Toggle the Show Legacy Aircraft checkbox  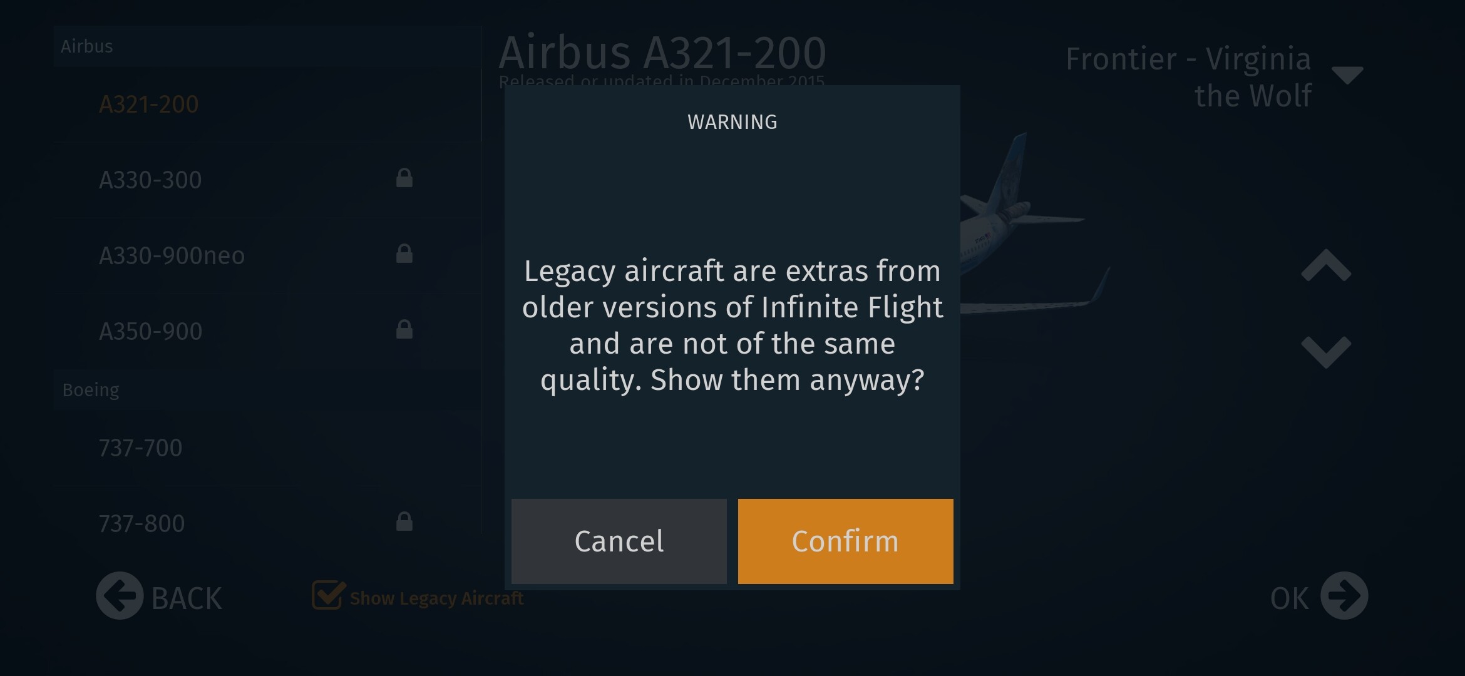tap(327, 595)
